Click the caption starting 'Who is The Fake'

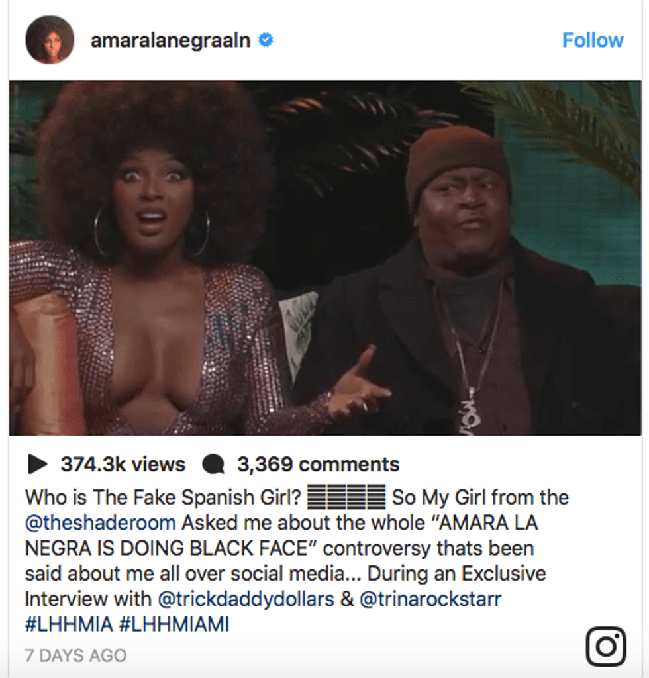(x=297, y=561)
